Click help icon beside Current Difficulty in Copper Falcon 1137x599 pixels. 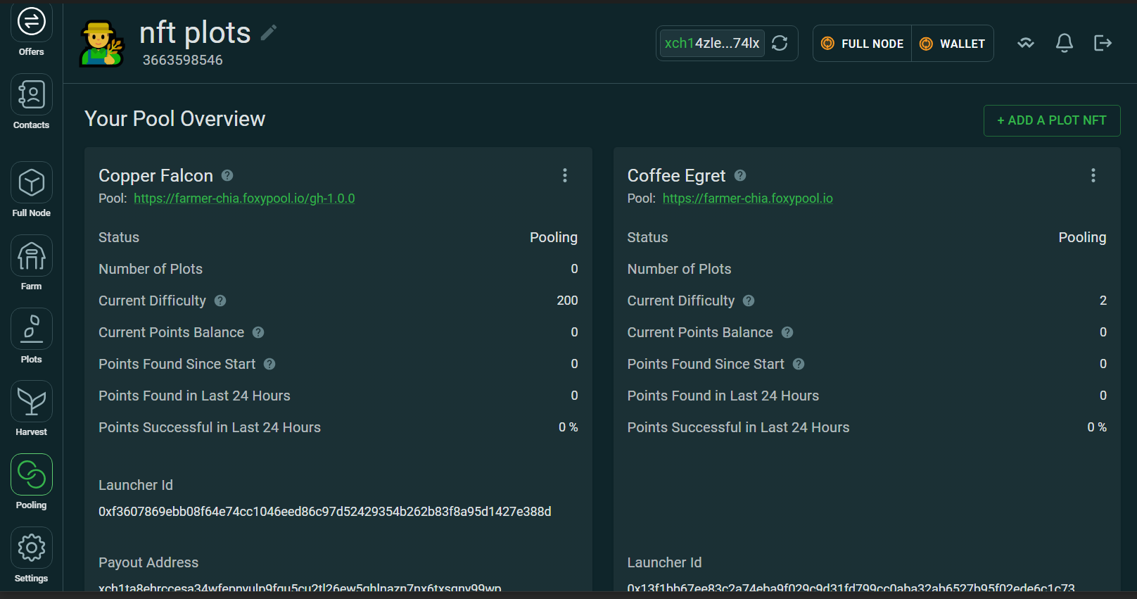[x=220, y=301]
